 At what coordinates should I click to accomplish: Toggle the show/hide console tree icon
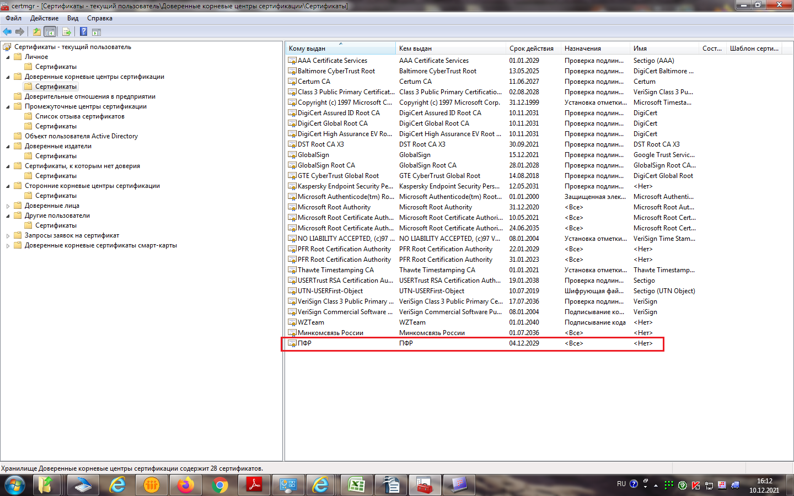(50, 32)
